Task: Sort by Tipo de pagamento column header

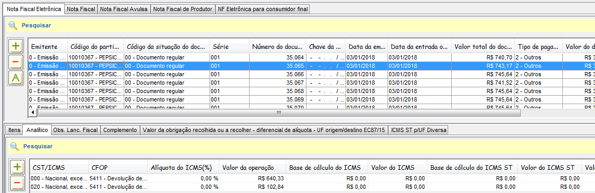Action: click(539, 47)
